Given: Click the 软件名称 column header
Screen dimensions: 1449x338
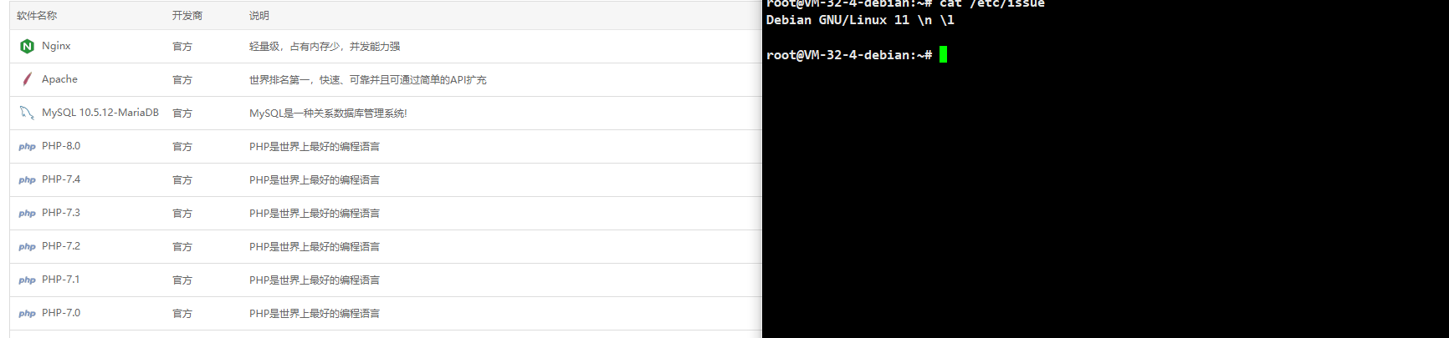Looking at the screenshot, I should coord(37,16).
